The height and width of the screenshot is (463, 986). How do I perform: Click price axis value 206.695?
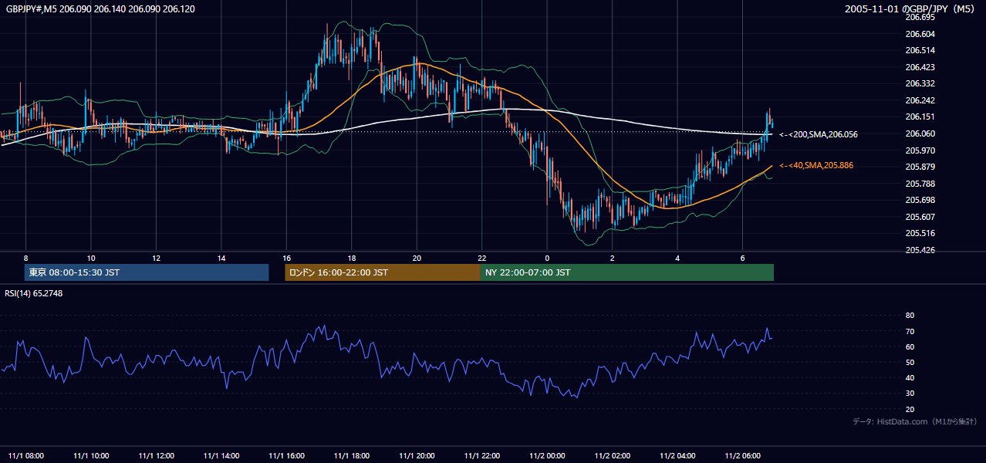click(x=920, y=17)
